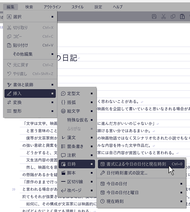190x212 pixels.
Task: Click the save floppy disk toolbar icon
Action: [x=154, y=17]
